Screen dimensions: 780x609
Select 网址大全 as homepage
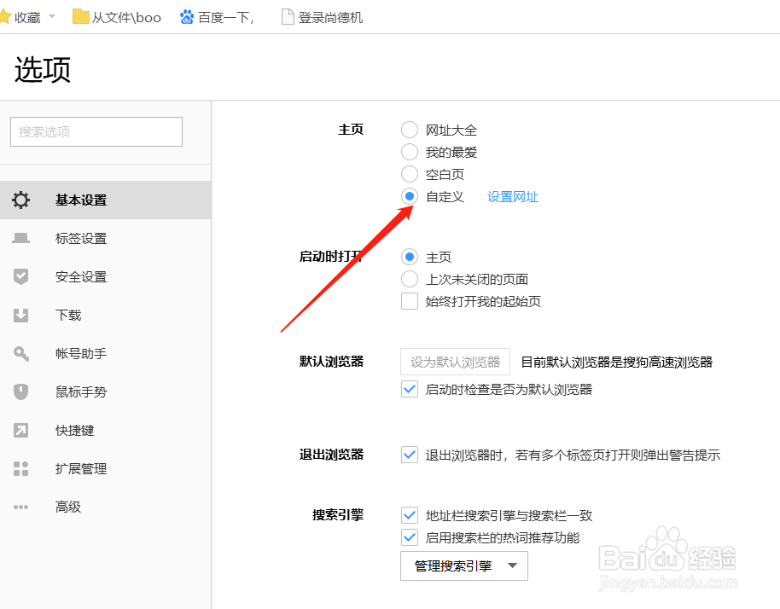point(410,130)
